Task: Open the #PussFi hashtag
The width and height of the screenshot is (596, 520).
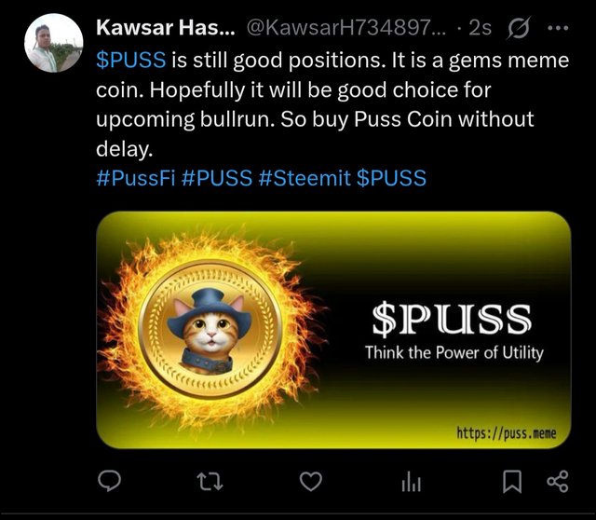Action: (x=136, y=178)
